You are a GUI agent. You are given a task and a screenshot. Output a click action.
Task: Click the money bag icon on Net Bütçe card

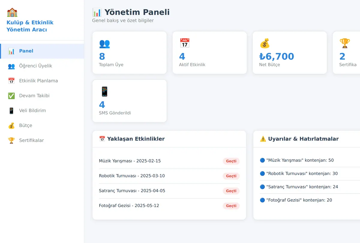[x=265, y=43]
